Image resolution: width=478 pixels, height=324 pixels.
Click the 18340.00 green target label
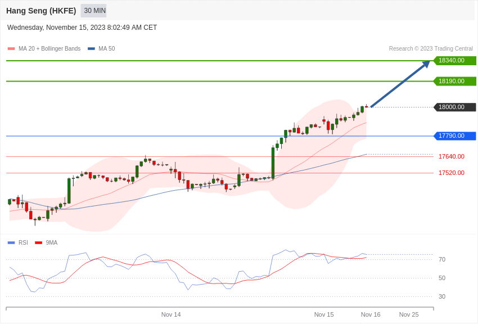[455, 60]
